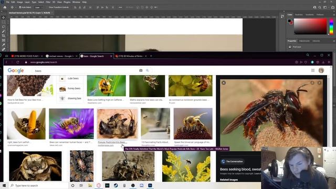Screen dimensions: 336x189
Task: Open the Google apps grid icon
Action: (313, 70)
